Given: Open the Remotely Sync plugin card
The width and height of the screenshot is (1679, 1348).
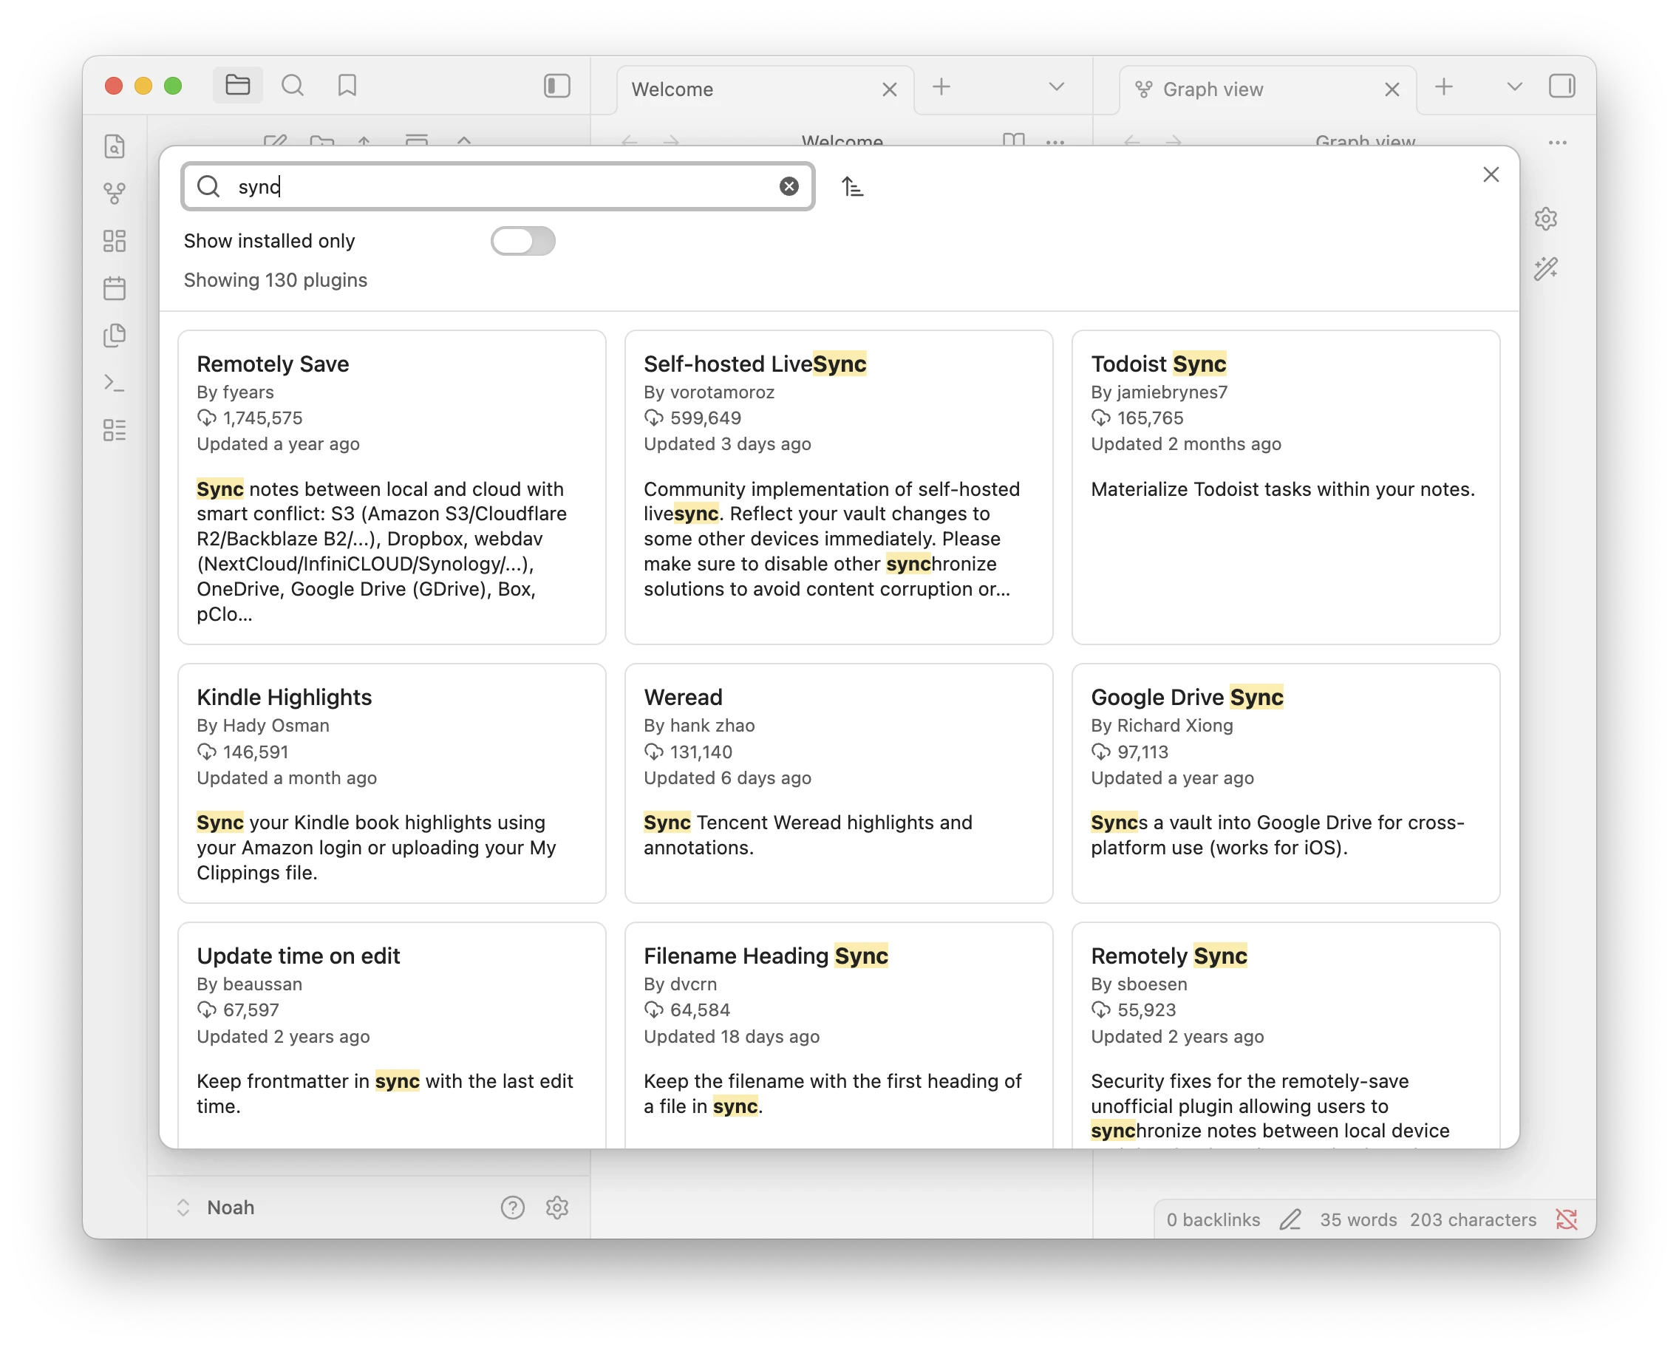Looking at the screenshot, I should point(1286,1035).
